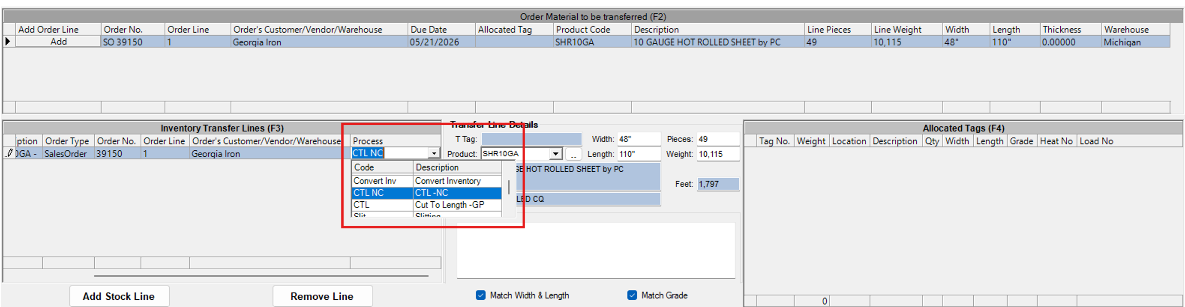Screen dimensions: 1185x307
Task: Click the 39150 Order No. cell in transfer lines
Action: (117, 154)
